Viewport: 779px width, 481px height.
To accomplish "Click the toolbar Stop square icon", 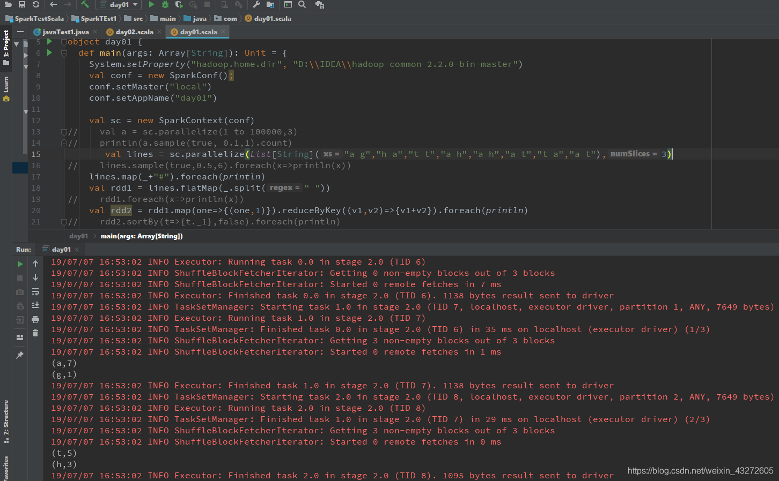I will (207, 4).
